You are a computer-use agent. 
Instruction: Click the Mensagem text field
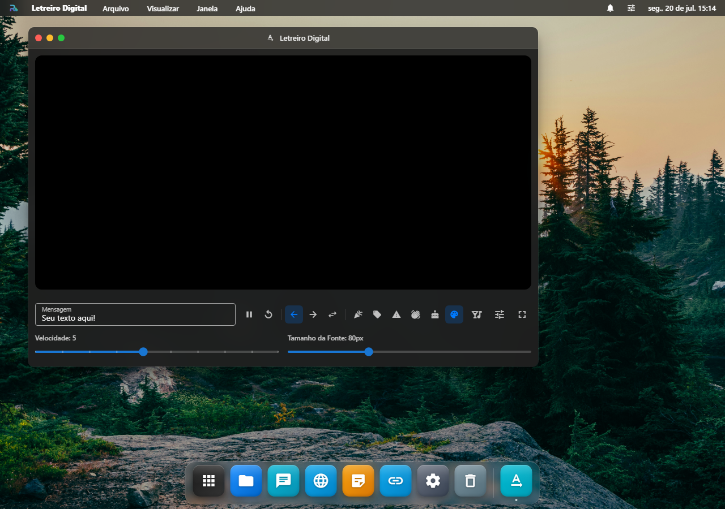(x=135, y=314)
